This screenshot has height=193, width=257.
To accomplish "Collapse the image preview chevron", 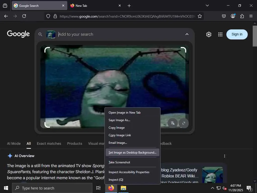I will click(x=187, y=34).
